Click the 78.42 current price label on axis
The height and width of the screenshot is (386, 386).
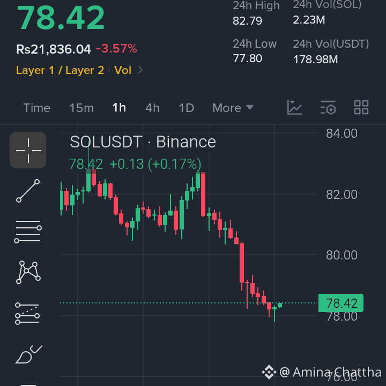(x=341, y=303)
